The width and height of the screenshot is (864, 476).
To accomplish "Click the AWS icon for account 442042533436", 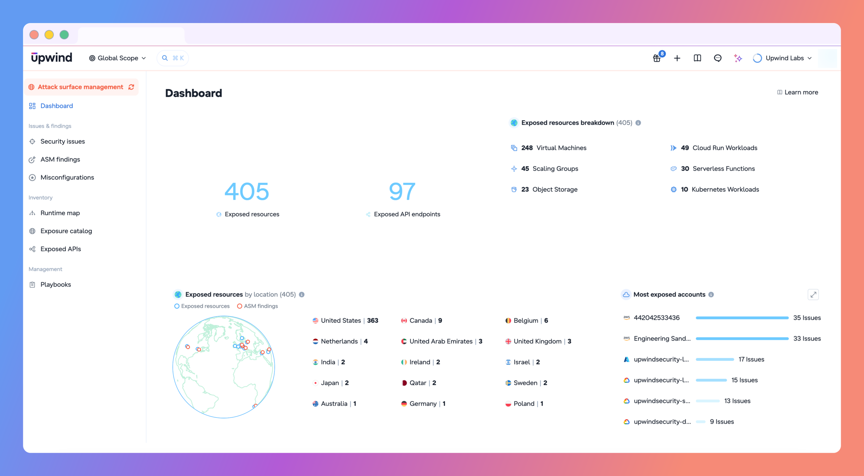I will point(627,318).
